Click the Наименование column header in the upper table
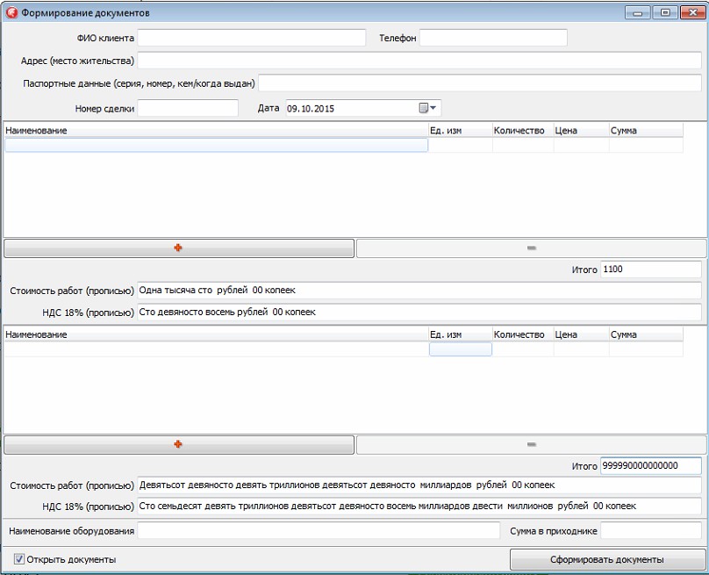The image size is (709, 575). [216, 131]
